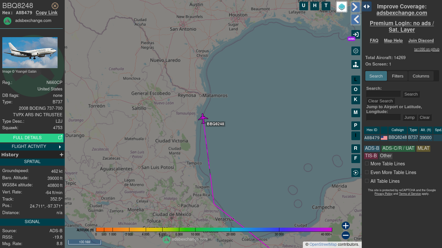This screenshot has height=248, width=442.
Task: Toggle the K map option
Action: pyautogui.click(x=356, y=100)
